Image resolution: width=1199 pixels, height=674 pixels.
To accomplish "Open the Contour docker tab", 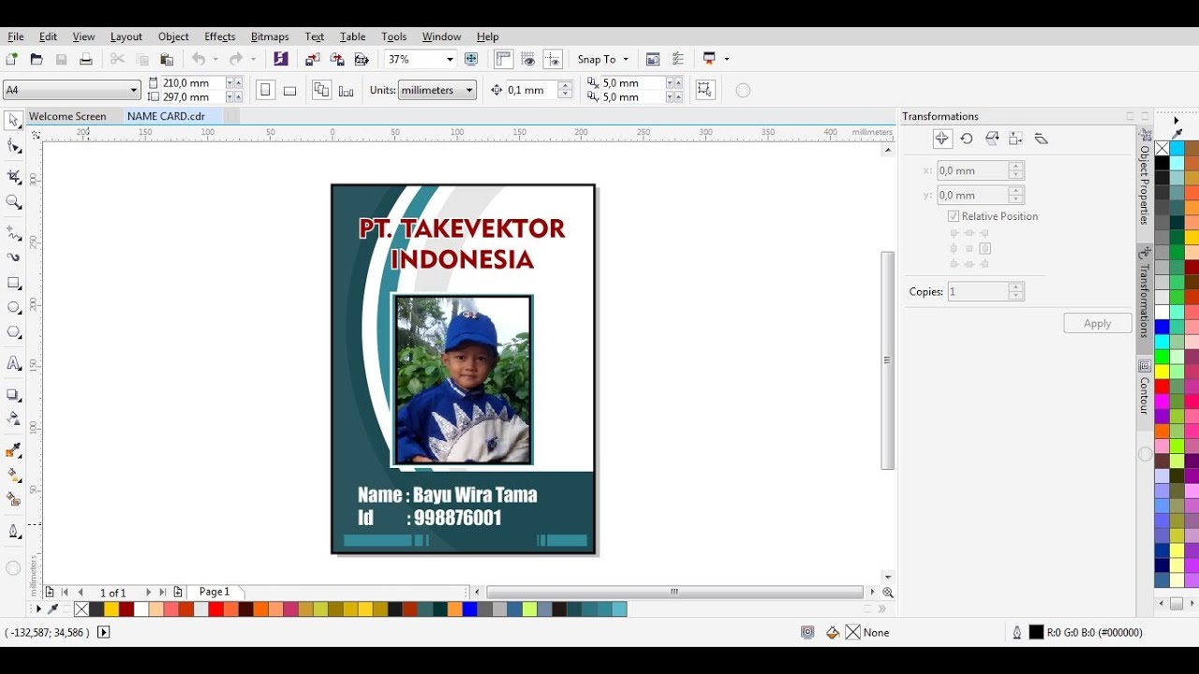I will pyautogui.click(x=1144, y=388).
